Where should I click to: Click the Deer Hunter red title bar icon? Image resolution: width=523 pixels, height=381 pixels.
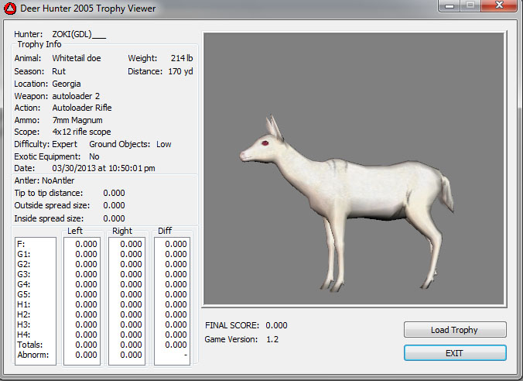point(10,9)
